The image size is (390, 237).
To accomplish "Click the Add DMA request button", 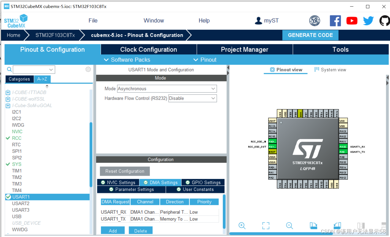I will 113,231.
